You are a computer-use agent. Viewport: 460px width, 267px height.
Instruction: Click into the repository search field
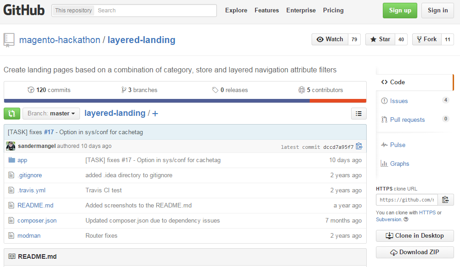(155, 11)
